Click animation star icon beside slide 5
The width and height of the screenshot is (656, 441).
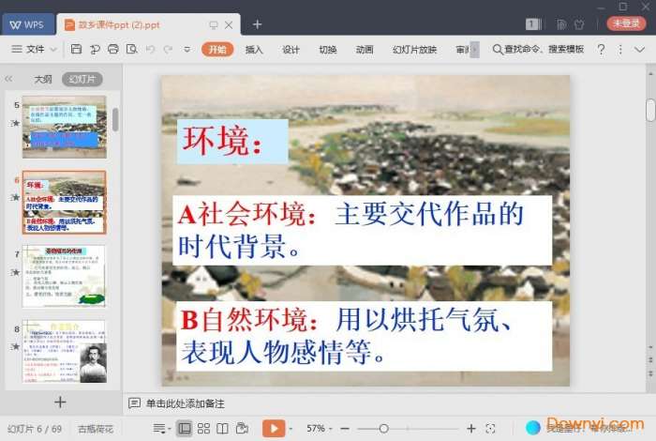16,123
